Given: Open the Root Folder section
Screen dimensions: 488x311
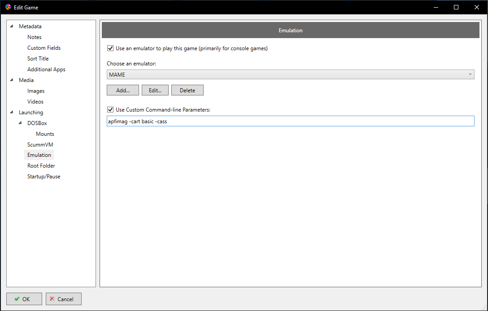Looking at the screenshot, I should 41,166.
